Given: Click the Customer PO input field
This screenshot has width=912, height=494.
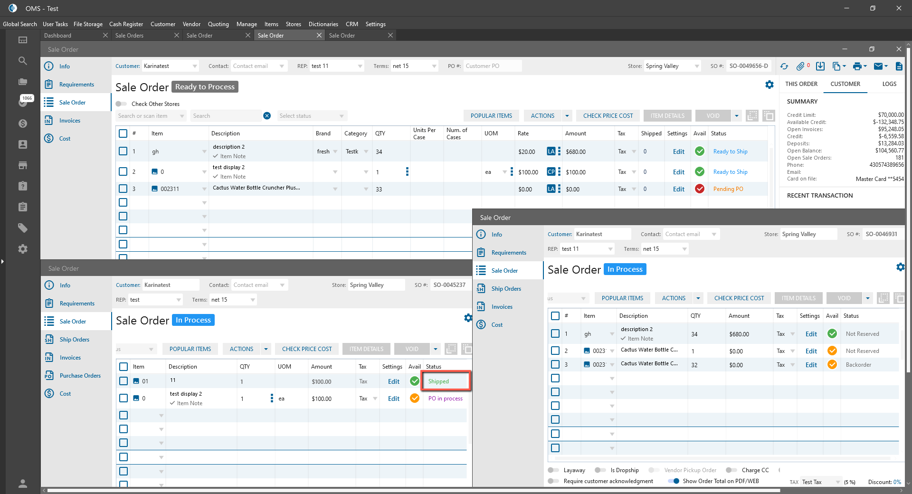Looking at the screenshot, I should pyautogui.click(x=492, y=66).
